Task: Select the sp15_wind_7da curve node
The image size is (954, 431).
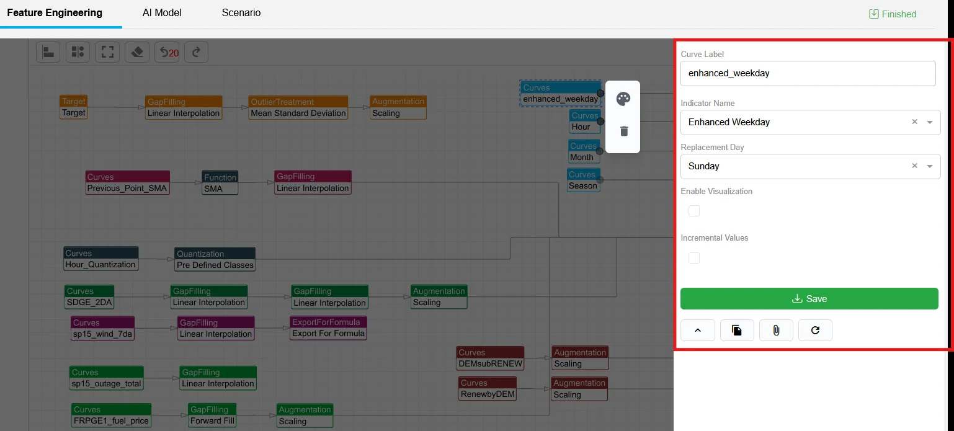Action: point(102,328)
